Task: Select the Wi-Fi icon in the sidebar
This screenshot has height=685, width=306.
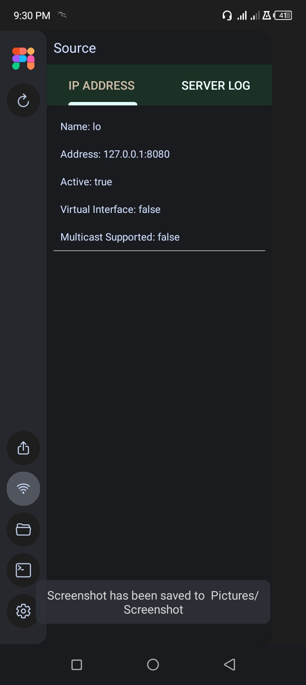Action: 23,489
